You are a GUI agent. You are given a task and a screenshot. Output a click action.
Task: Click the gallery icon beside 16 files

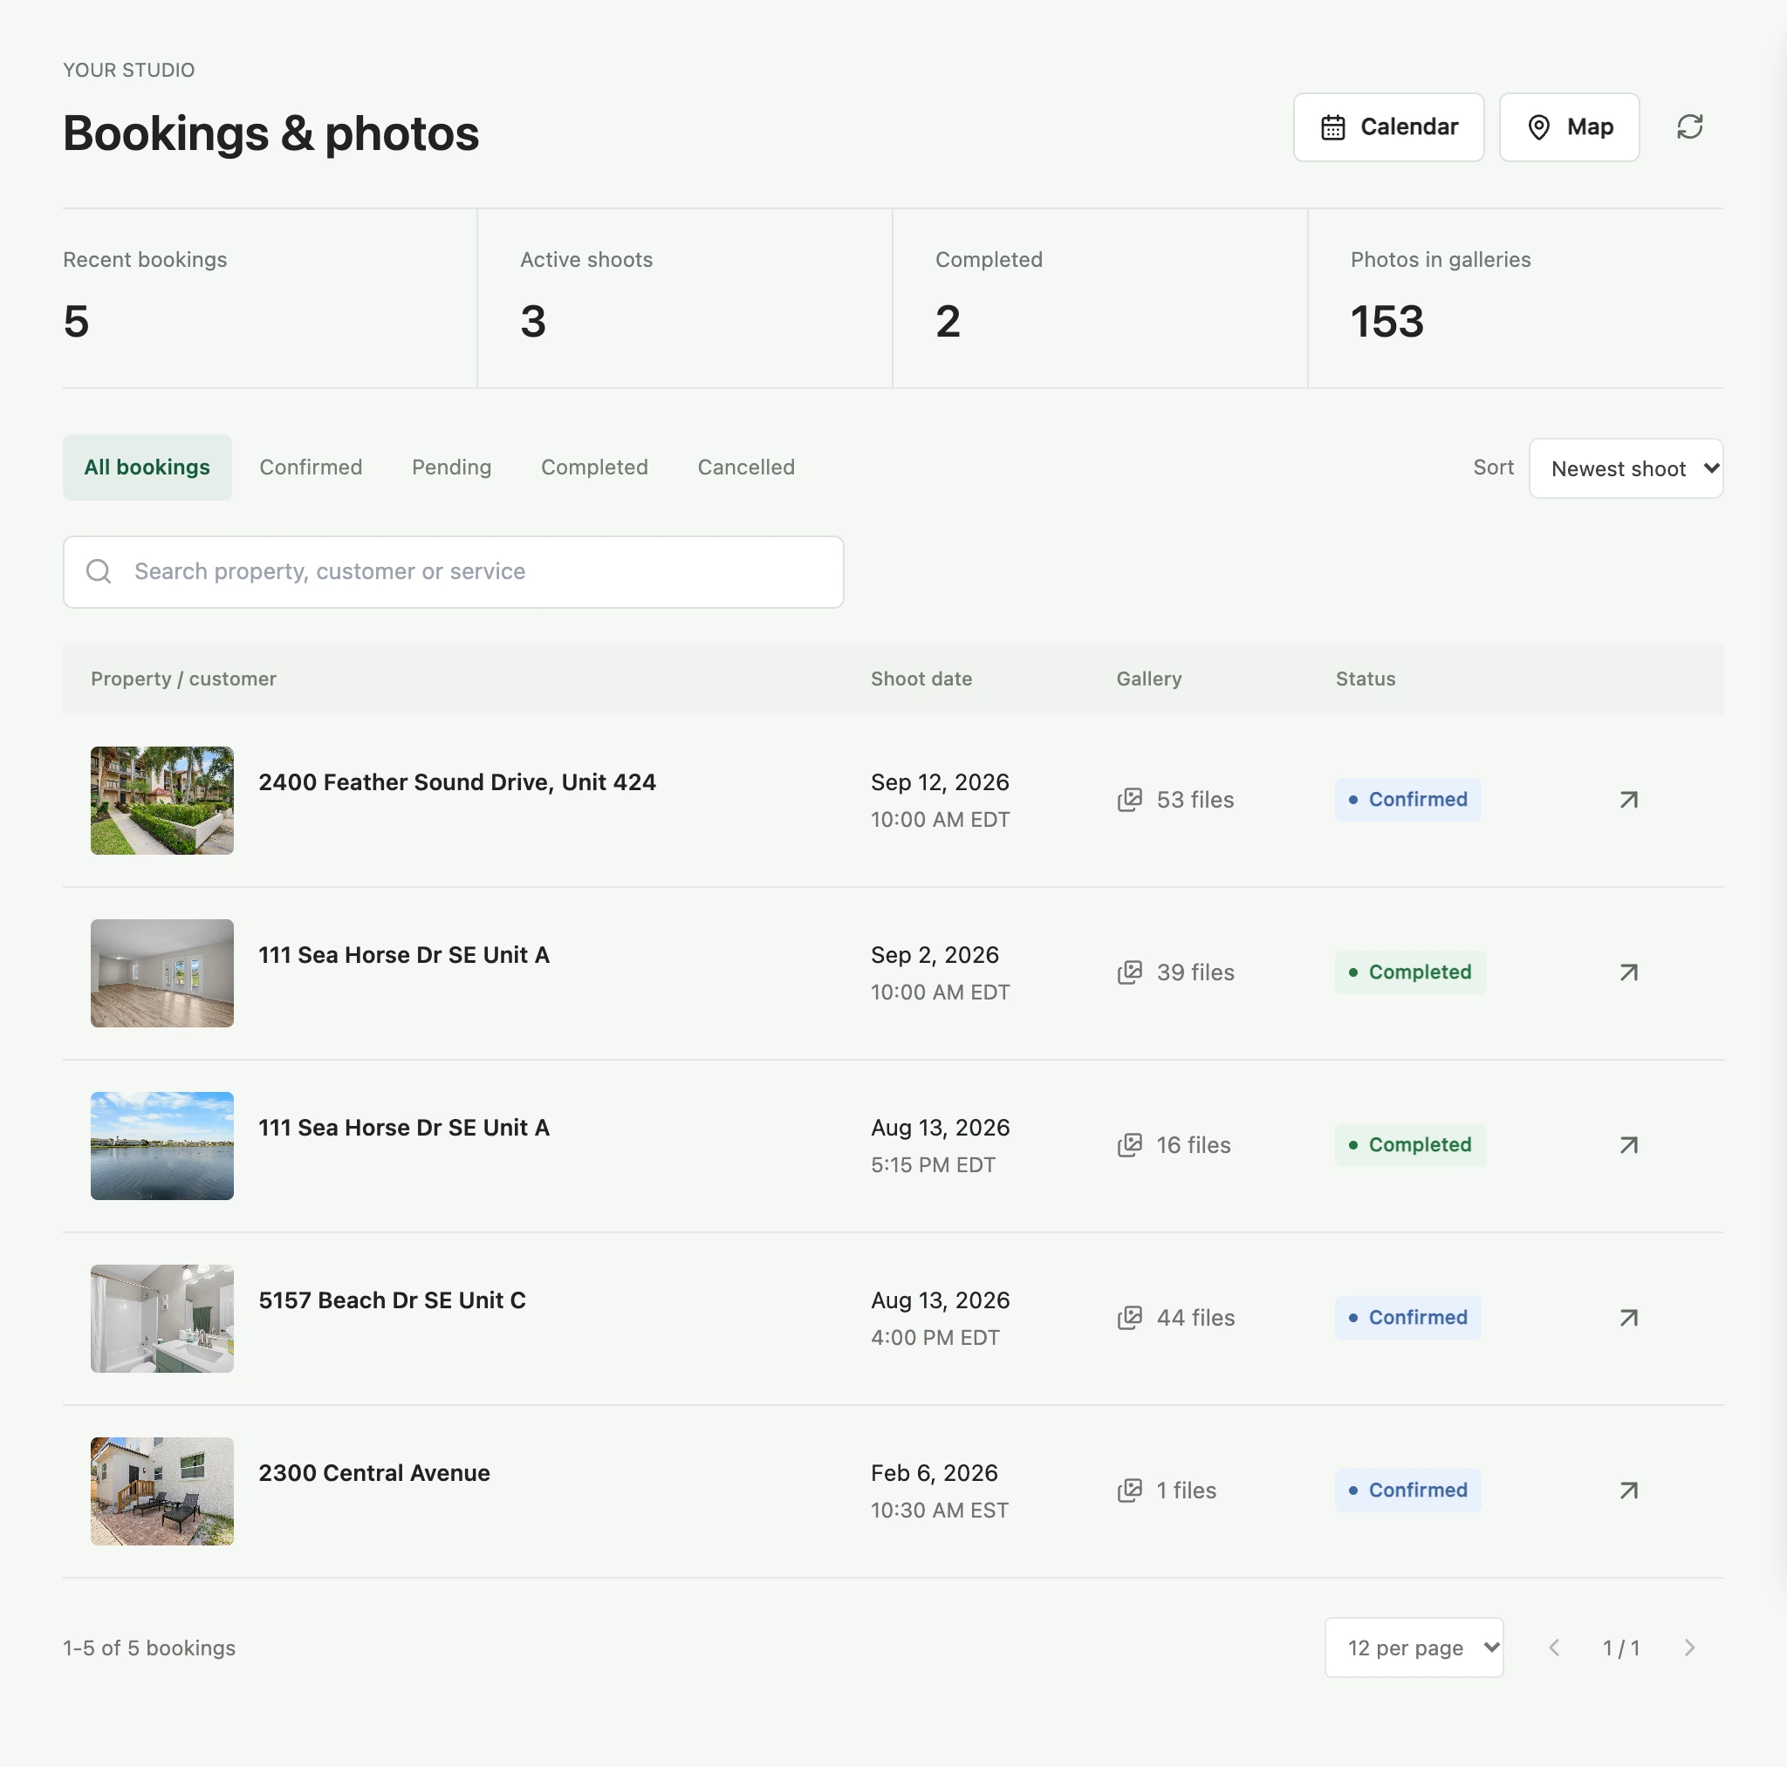(x=1129, y=1146)
